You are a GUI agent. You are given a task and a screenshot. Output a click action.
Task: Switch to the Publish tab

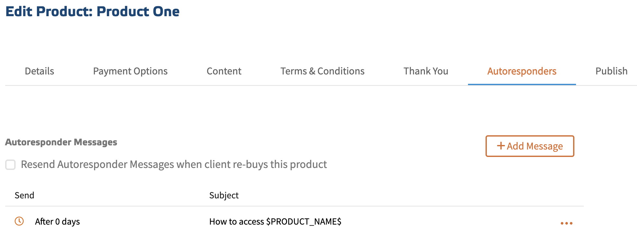pos(611,71)
